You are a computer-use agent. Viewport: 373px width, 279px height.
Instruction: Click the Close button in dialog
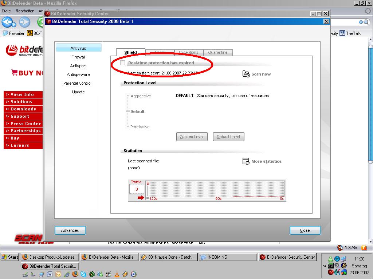pos(305,230)
